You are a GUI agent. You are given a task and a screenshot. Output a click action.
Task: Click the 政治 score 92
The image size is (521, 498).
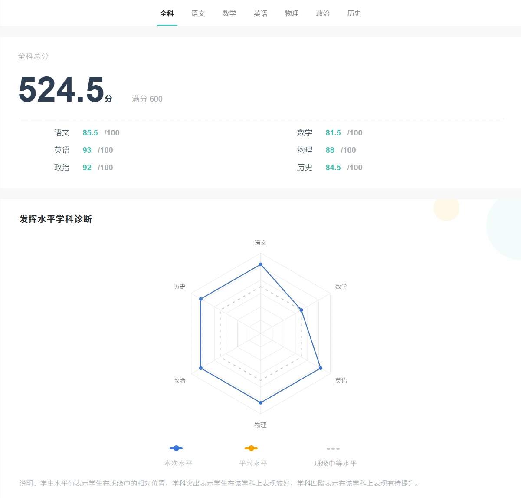[x=87, y=168]
